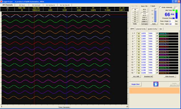Viewport: 181px width, 109px height.
Task: Switch to the Ch 1 & 9 to 12 tab
Action: [50, 5]
